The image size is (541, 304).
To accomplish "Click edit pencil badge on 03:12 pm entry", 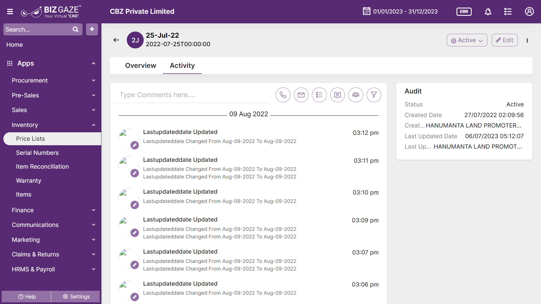I will click(135, 145).
